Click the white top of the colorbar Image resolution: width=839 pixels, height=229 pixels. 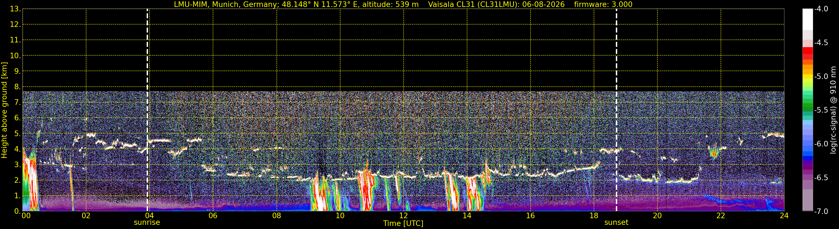(807, 19)
